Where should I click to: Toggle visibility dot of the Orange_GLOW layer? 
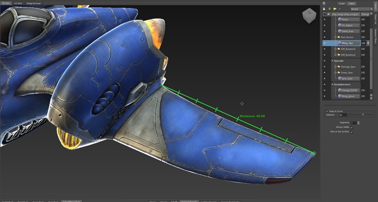click(x=325, y=90)
